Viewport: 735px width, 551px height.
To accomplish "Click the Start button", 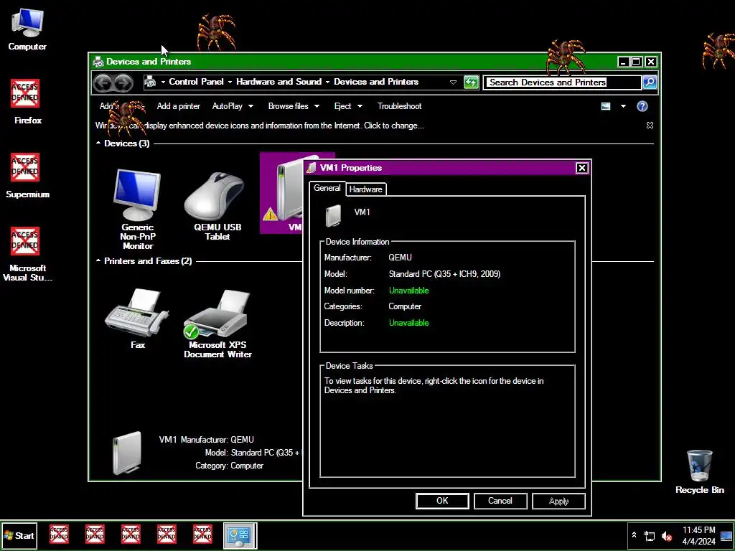I will tap(19, 535).
